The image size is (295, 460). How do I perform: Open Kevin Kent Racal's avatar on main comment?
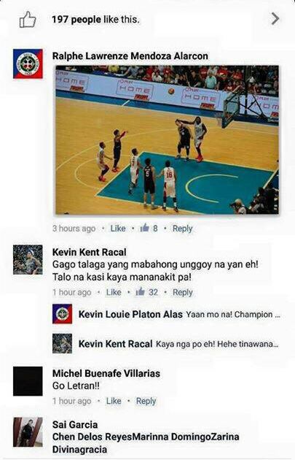(28, 260)
